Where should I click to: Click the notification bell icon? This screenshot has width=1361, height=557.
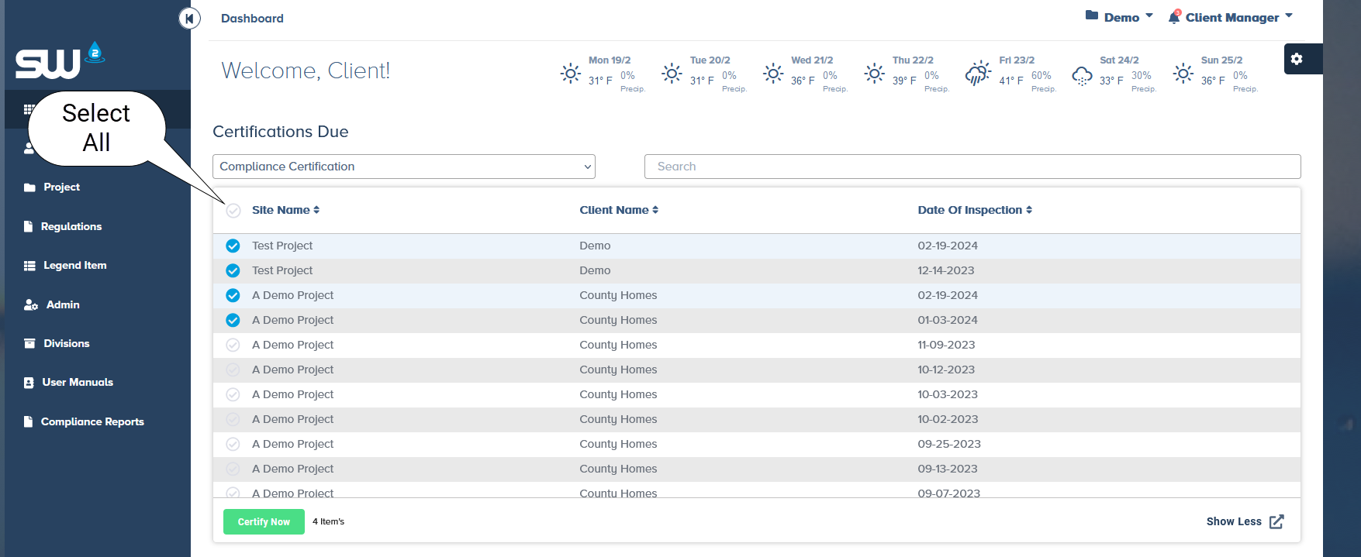1174,17
